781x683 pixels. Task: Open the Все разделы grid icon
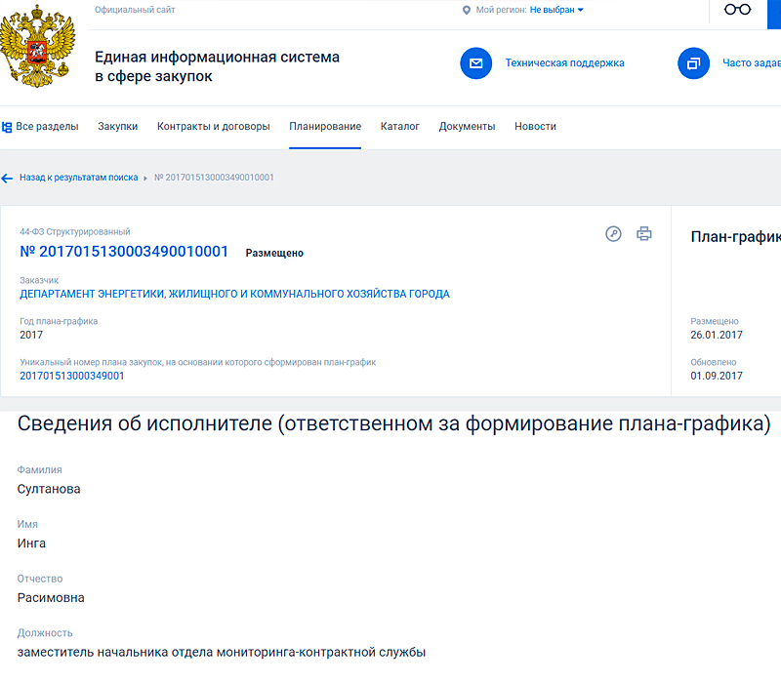click(x=8, y=126)
